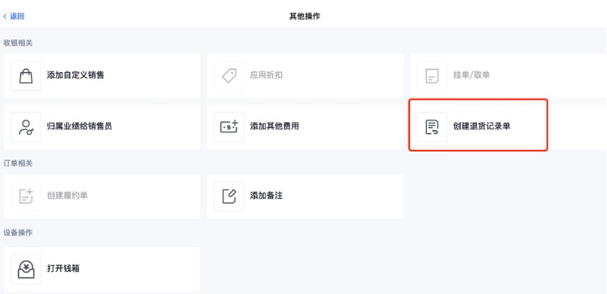The height and width of the screenshot is (294, 607).
Task: Open 挂单/取单 option
Action: [472, 75]
